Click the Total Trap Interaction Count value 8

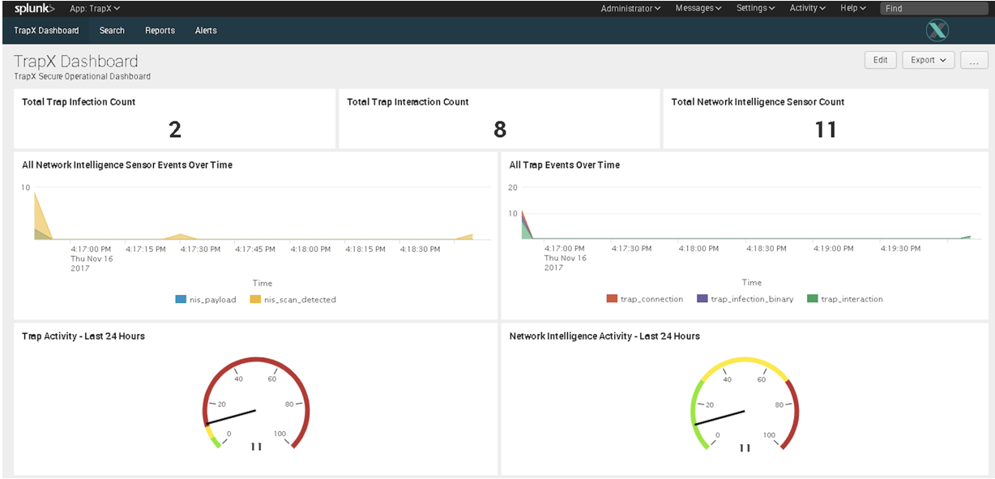(x=500, y=130)
